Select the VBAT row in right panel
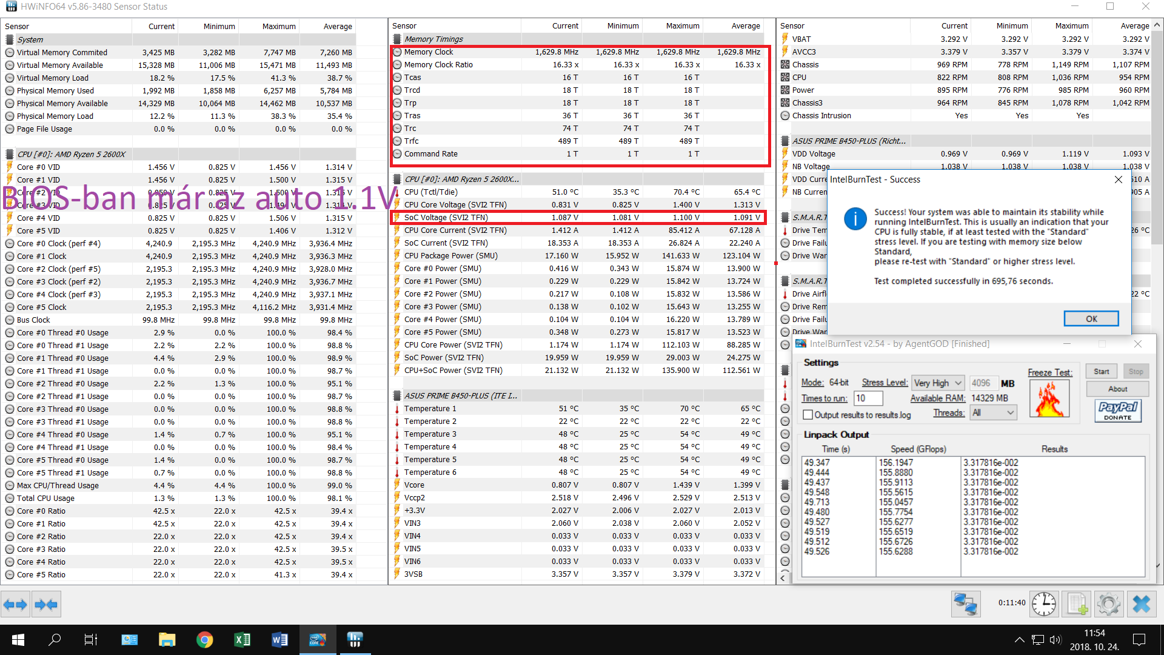The image size is (1164, 655). tap(965, 39)
